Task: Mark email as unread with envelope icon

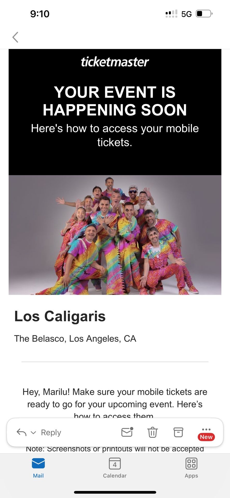Action: click(x=127, y=432)
